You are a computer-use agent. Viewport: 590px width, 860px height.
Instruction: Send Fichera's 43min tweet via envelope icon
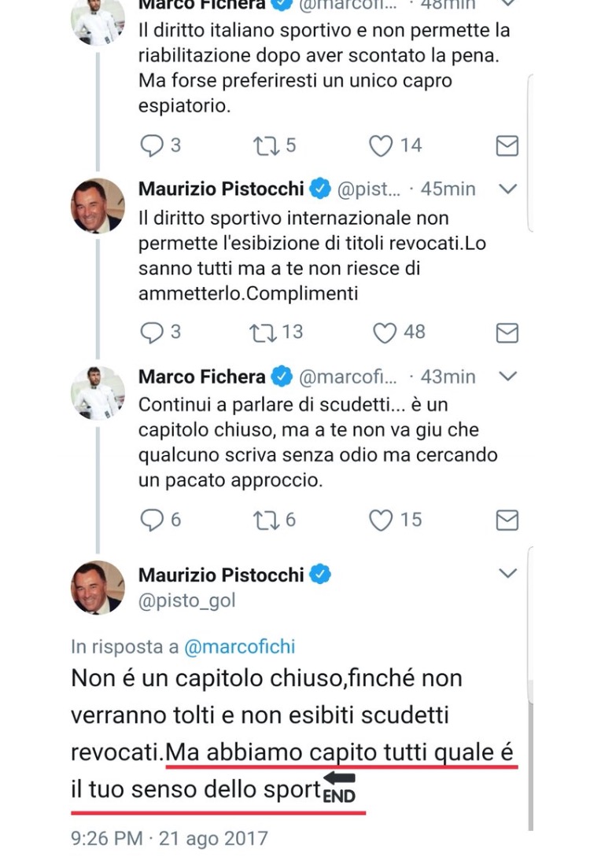[507, 520]
